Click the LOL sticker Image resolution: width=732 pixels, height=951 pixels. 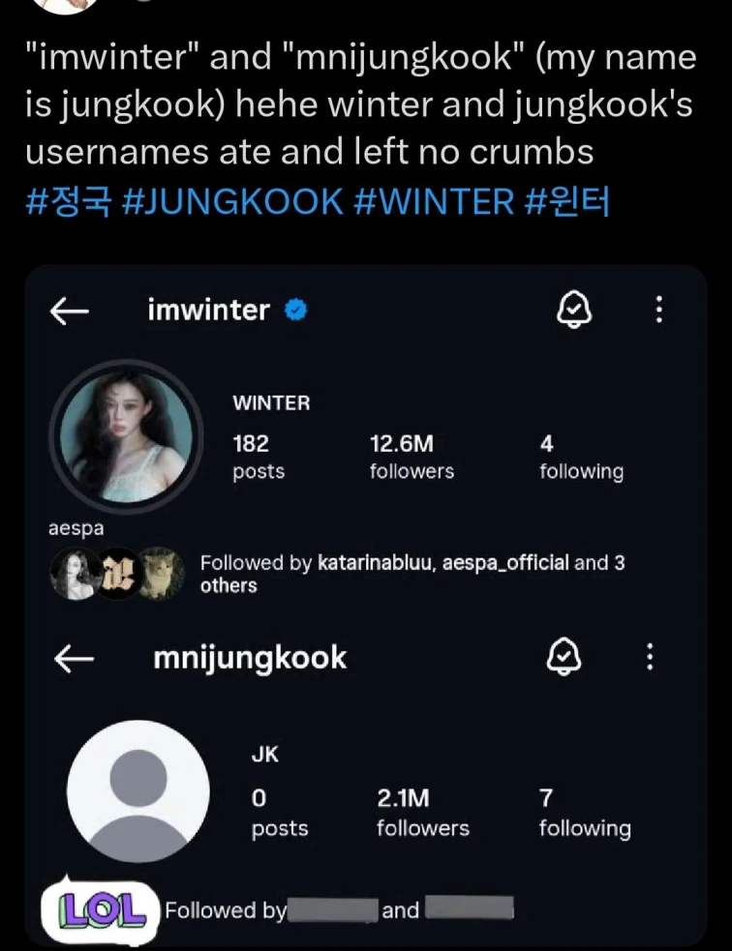coord(103,907)
